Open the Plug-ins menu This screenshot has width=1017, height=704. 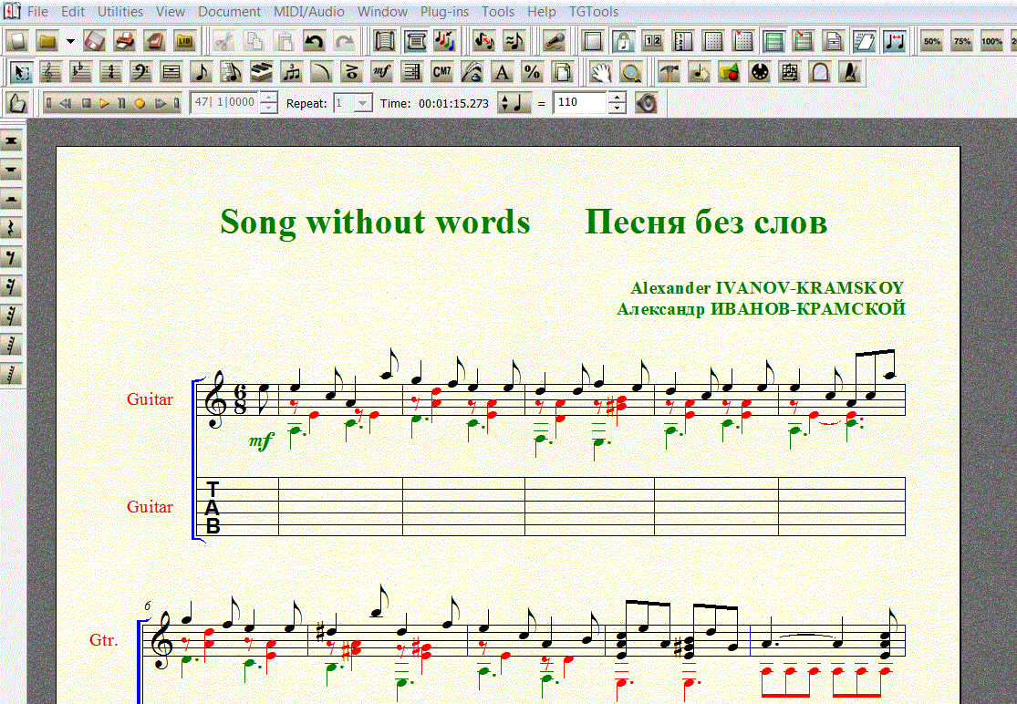pos(444,12)
